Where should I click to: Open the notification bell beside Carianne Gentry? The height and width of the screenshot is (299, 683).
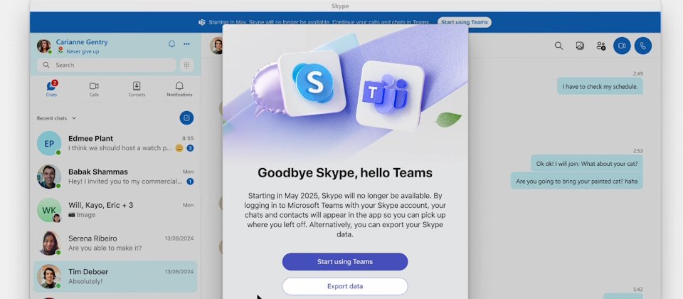pyautogui.click(x=171, y=43)
